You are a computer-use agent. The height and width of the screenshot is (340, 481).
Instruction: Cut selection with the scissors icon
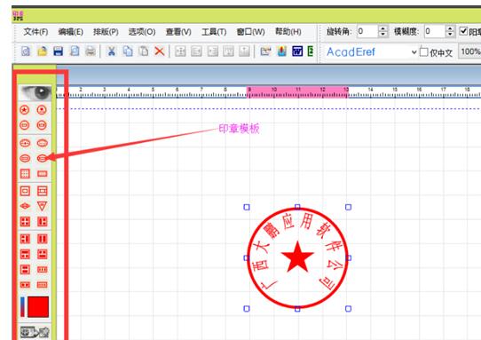point(111,51)
